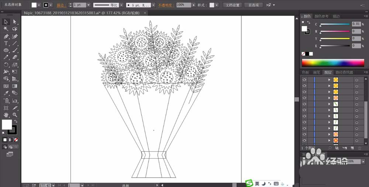Open the 色板 swatches tab
The width and height of the screenshot is (369, 187).
pos(306,72)
